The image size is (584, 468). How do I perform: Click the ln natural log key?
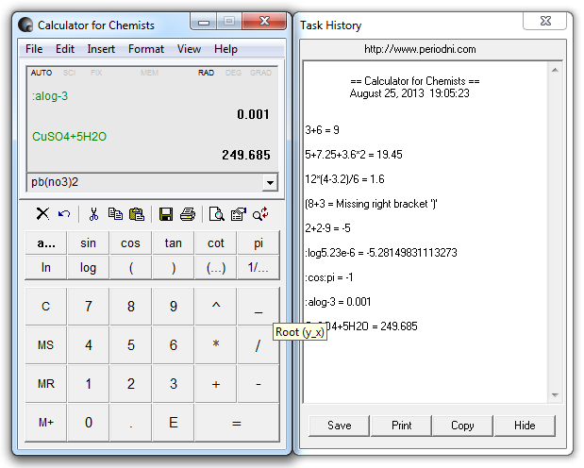46,267
